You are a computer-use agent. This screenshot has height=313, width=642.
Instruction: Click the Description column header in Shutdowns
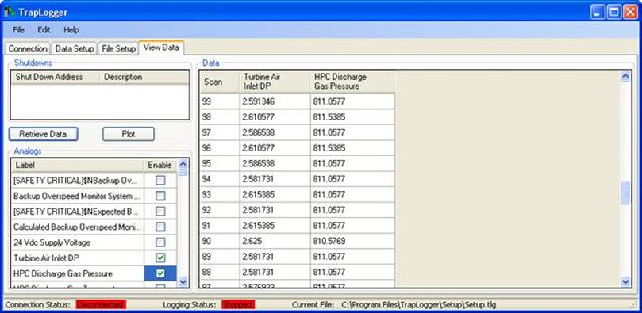click(144, 77)
